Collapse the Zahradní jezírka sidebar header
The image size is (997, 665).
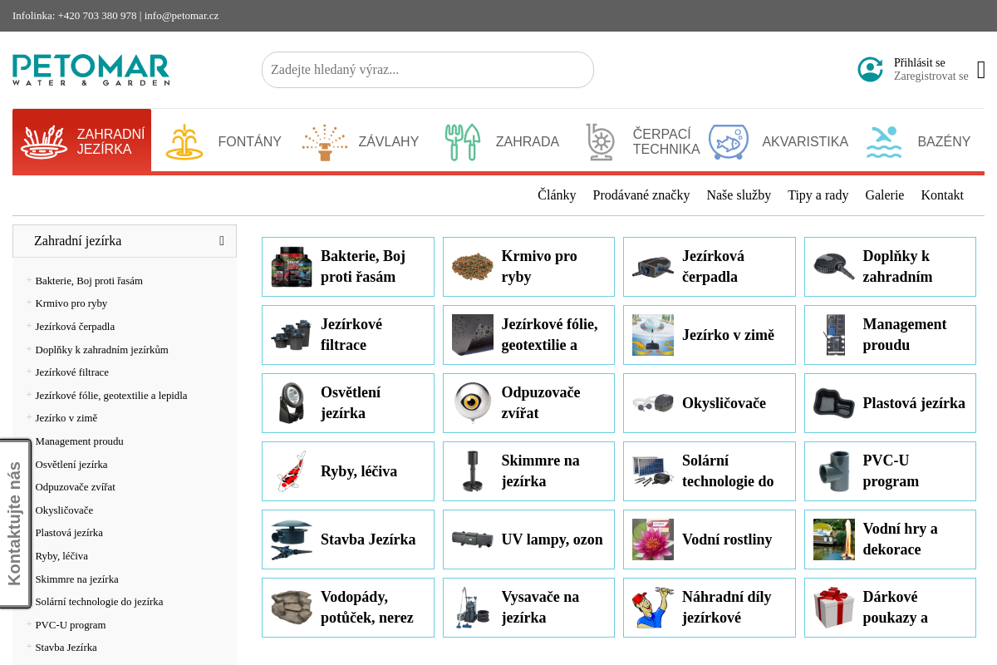pos(222,241)
